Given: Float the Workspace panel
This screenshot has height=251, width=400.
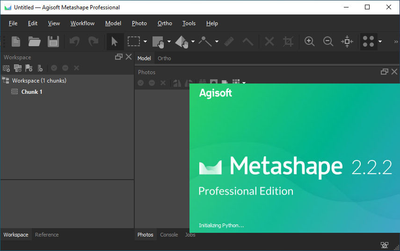Looking at the screenshot, I should click(119, 57).
